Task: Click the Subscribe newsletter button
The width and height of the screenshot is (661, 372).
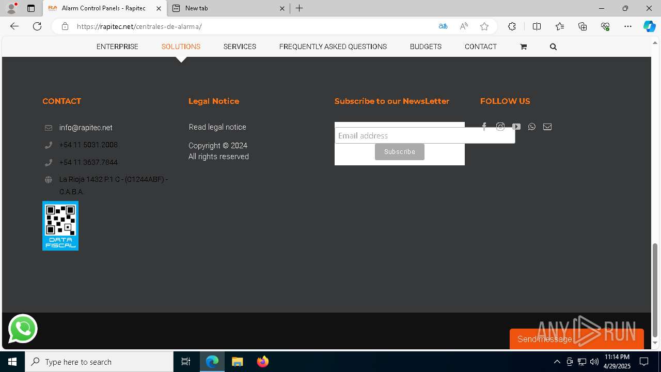Action: (400, 152)
